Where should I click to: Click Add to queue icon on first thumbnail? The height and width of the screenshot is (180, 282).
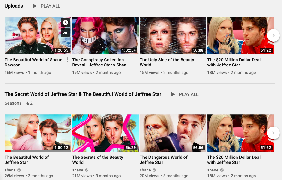[65, 33]
